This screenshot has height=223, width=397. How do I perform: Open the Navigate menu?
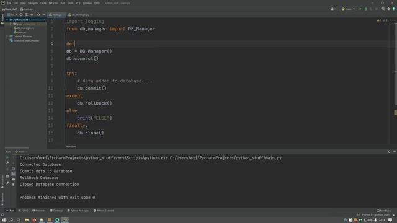(33, 3)
